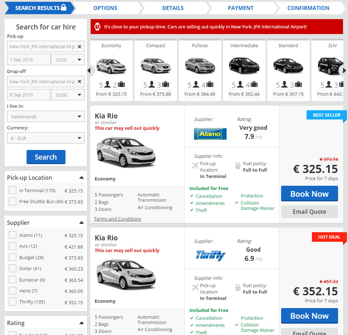Click the € 352.15 price for Thrifty
Viewport: 348px width, 335px height.
click(x=315, y=291)
